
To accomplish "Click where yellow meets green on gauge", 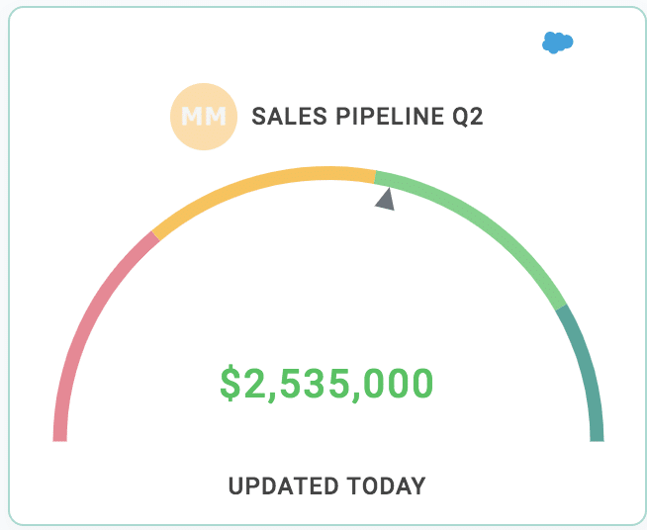I will point(375,177).
